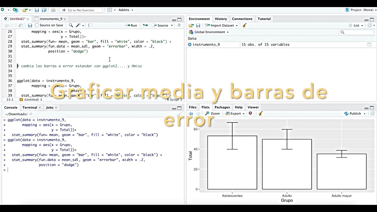Clear all plots with broom icon
The width and height of the screenshot is (377, 212).
pyautogui.click(x=260, y=114)
